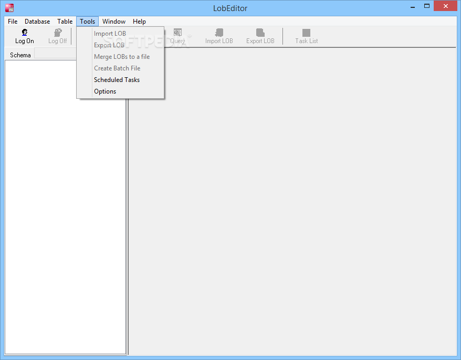
Task: Open the Database menu
Action: point(37,22)
